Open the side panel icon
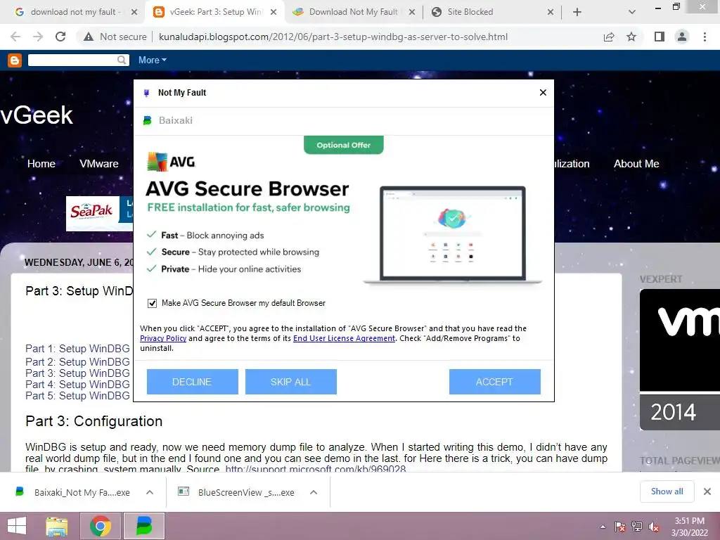 tap(659, 37)
